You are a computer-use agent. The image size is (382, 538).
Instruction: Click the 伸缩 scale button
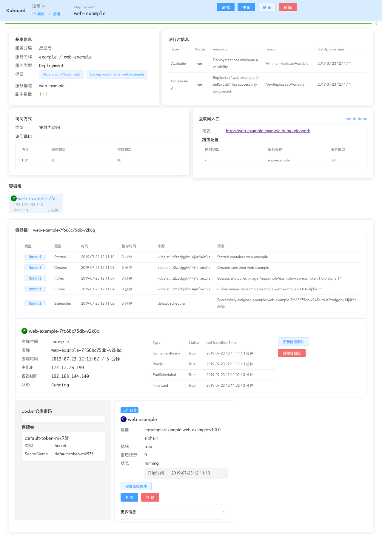[x=246, y=7]
